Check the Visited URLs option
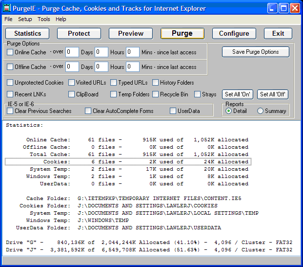Screen dimensions: 303x267 (x=71, y=83)
